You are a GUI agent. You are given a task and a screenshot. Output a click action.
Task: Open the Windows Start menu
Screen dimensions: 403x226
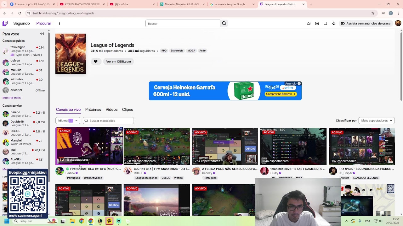(x=6, y=221)
